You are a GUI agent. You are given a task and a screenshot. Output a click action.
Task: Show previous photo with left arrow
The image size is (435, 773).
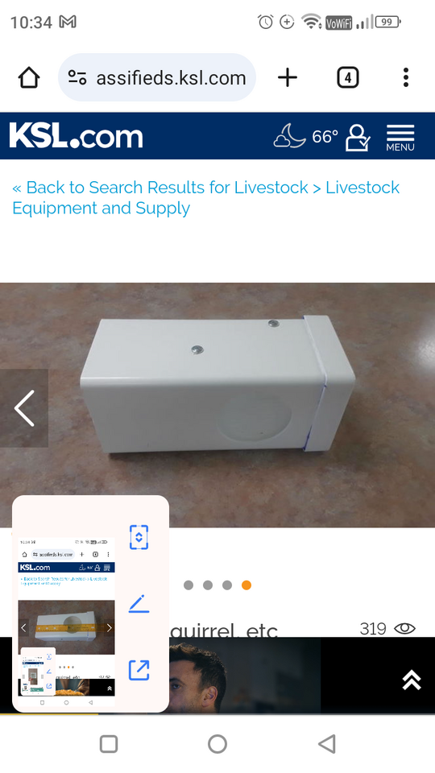[24, 408]
